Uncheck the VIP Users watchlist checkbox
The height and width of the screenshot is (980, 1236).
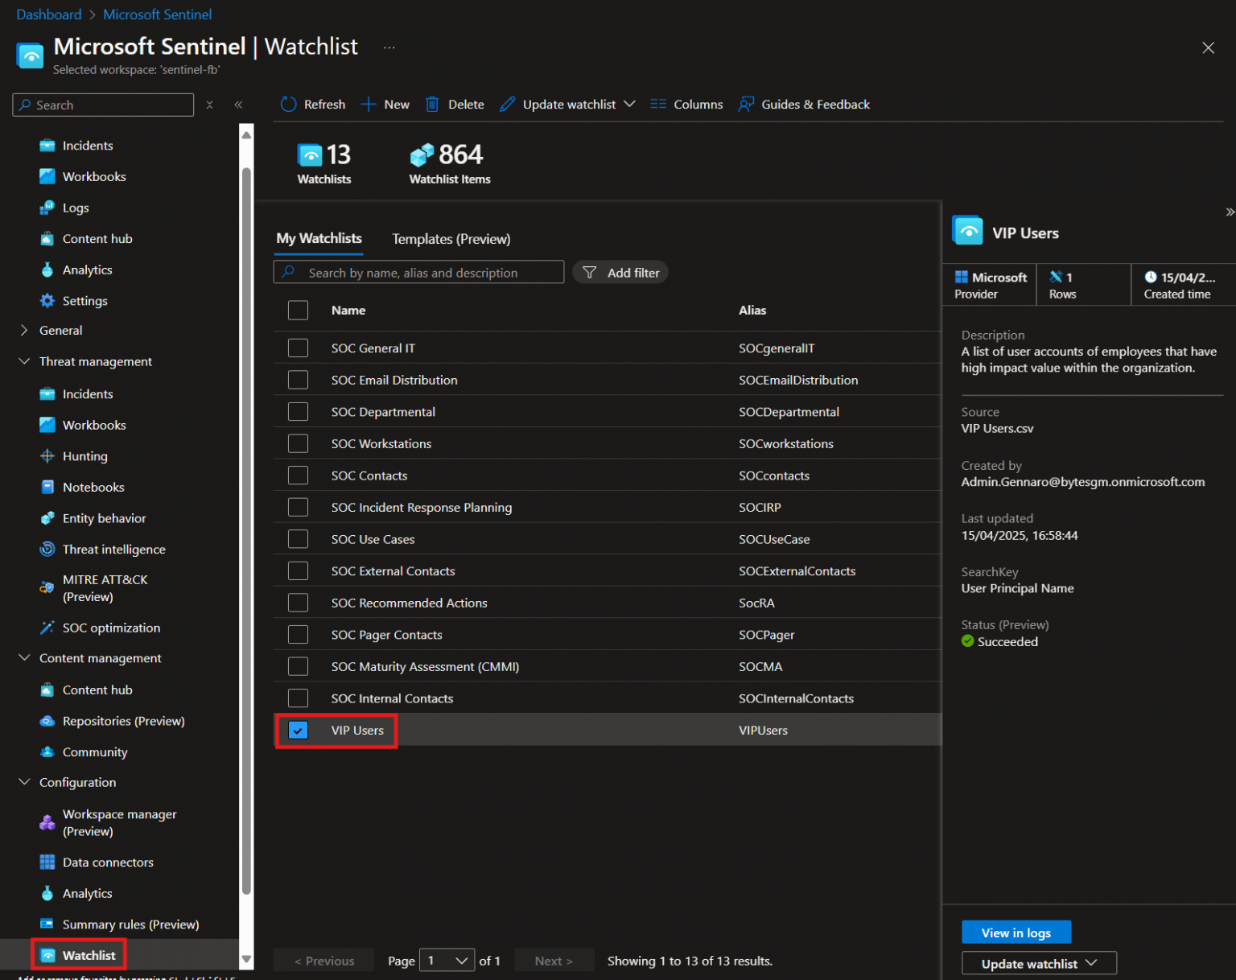pos(298,730)
